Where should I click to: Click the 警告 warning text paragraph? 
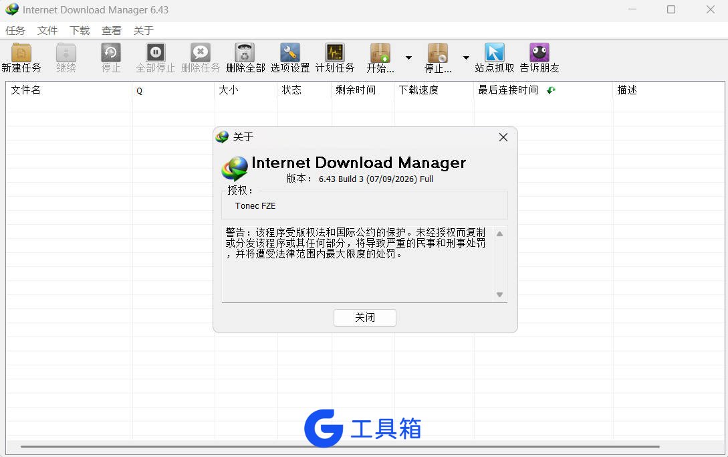pyautogui.click(x=356, y=243)
